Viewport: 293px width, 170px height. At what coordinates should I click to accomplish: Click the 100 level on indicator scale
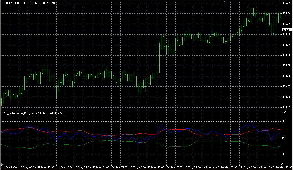tap(284, 112)
